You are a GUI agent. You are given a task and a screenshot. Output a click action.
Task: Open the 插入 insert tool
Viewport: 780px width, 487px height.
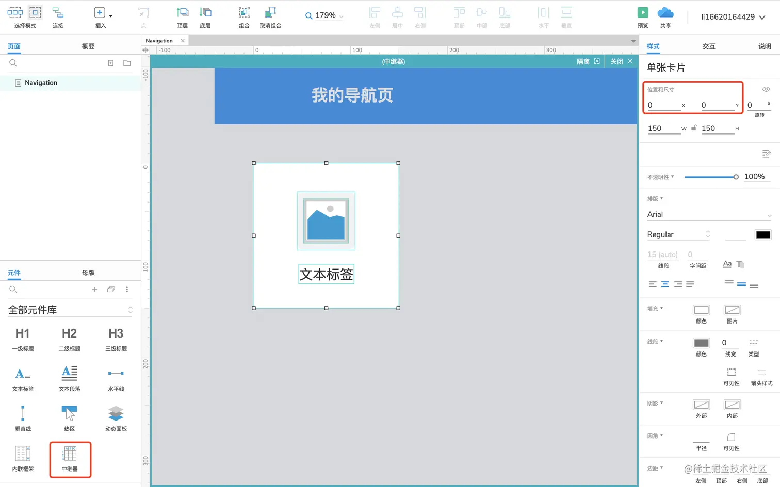coord(100,12)
